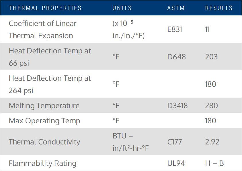
Task: Click the 280 melting temperature result
Action: 211,106
